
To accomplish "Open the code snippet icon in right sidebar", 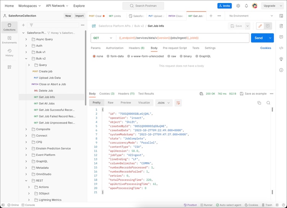I will [281, 48].
